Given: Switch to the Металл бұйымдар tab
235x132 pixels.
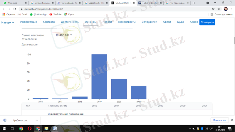Looking at the screenshot, I should pyautogui.click(x=42, y=3).
